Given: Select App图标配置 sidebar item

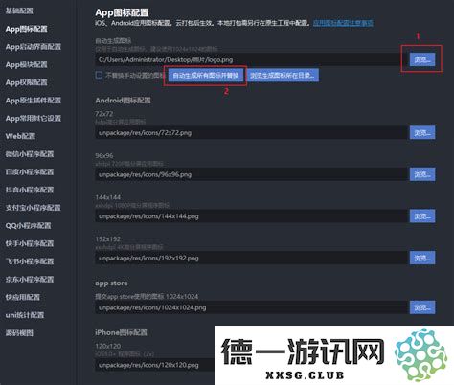Looking at the screenshot, I should tap(27, 29).
